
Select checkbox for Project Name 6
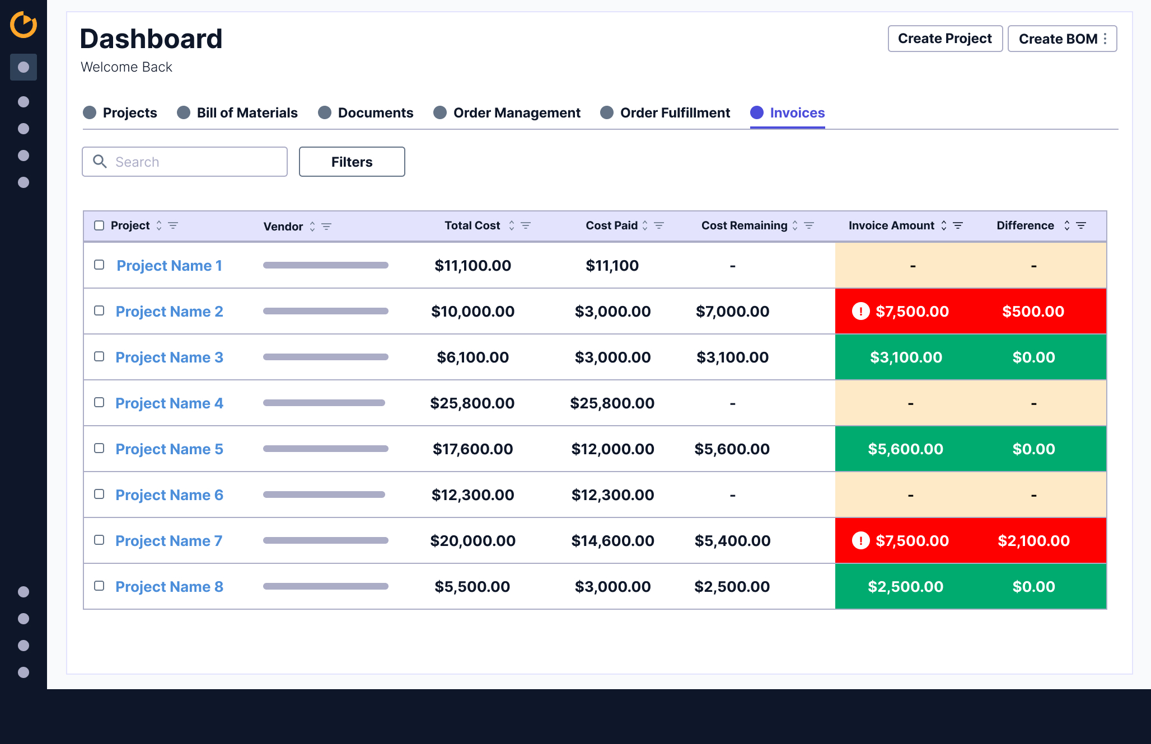pos(99,494)
